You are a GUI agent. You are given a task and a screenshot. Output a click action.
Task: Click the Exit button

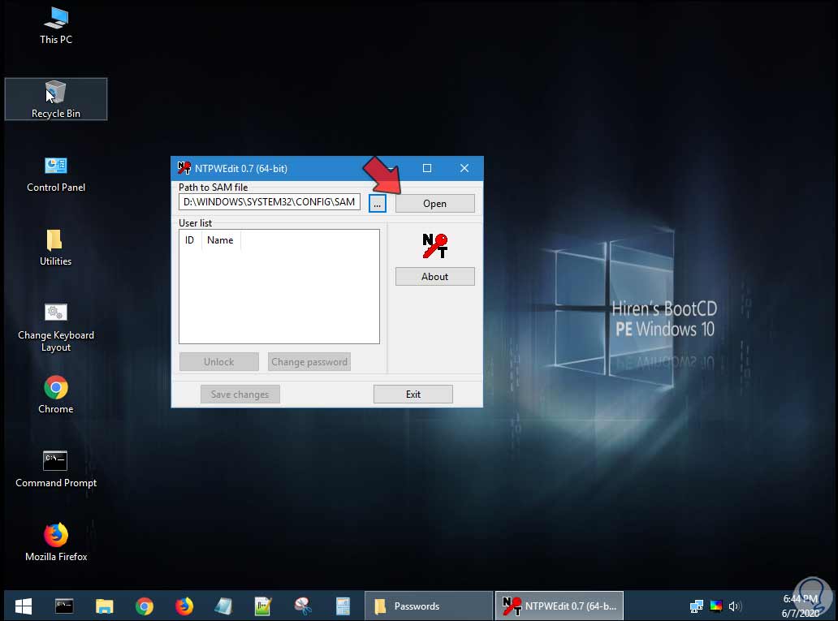pyautogui.click(x=413, y=394)
